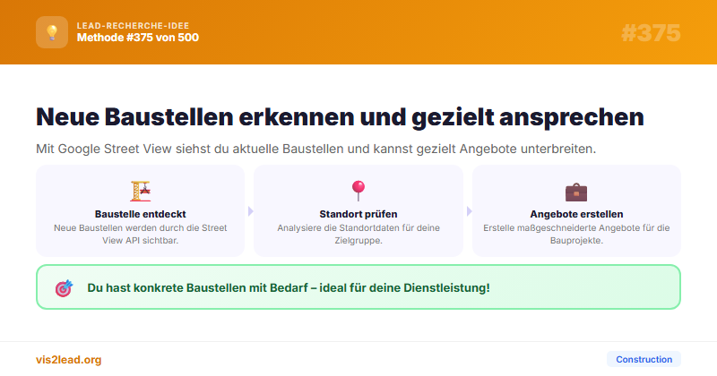The image size is (717, 376).
Task: Click the red map pin icon
Action: (358, 191)
